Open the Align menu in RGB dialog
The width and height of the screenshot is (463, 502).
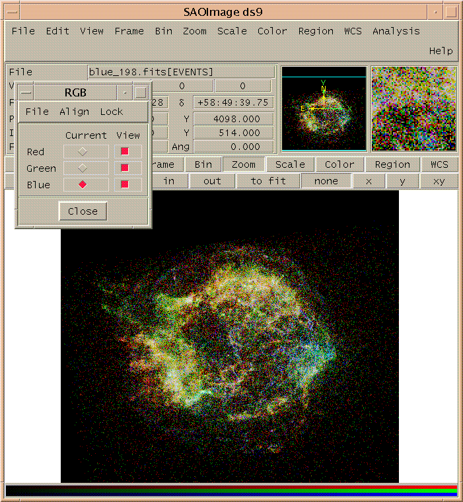click(74, 112)
